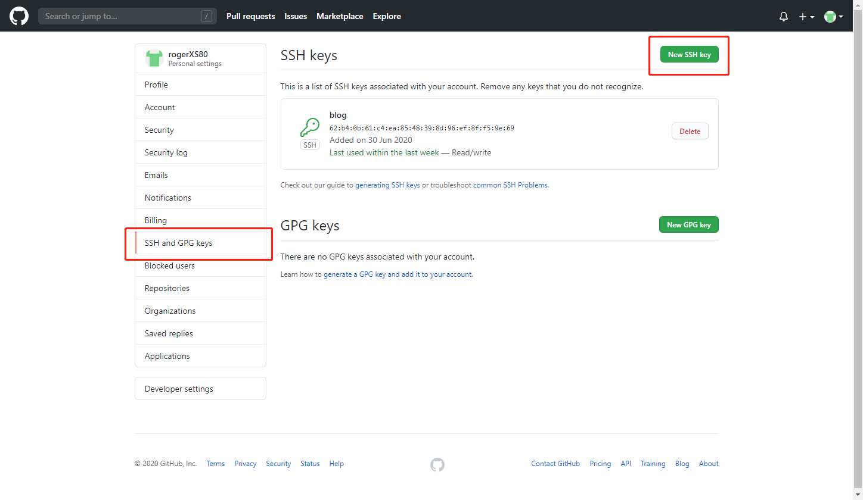Screen dimensions: 863x500
Task: Open the plus create-new dropdown
Action: coord(806,17)
